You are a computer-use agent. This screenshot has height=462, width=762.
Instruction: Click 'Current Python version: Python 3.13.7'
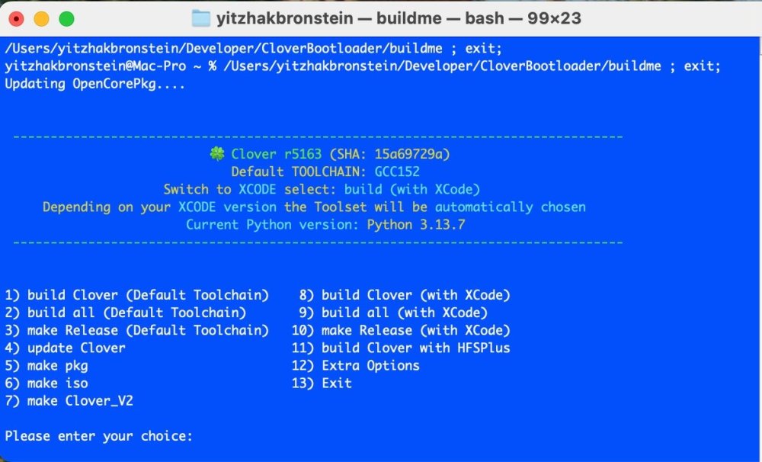(325, 225)
